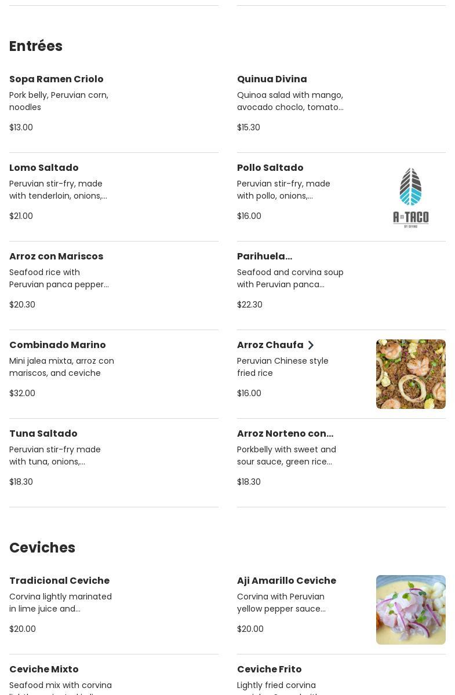Click the Aji Amarillo Ceviche title
The width and height of the screenshot is (455, 695).
[286, 581]
